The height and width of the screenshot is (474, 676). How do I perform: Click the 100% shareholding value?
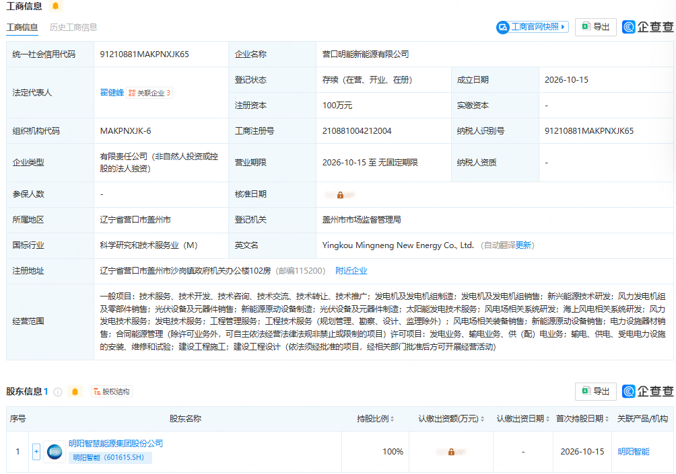tap(393, 452)
